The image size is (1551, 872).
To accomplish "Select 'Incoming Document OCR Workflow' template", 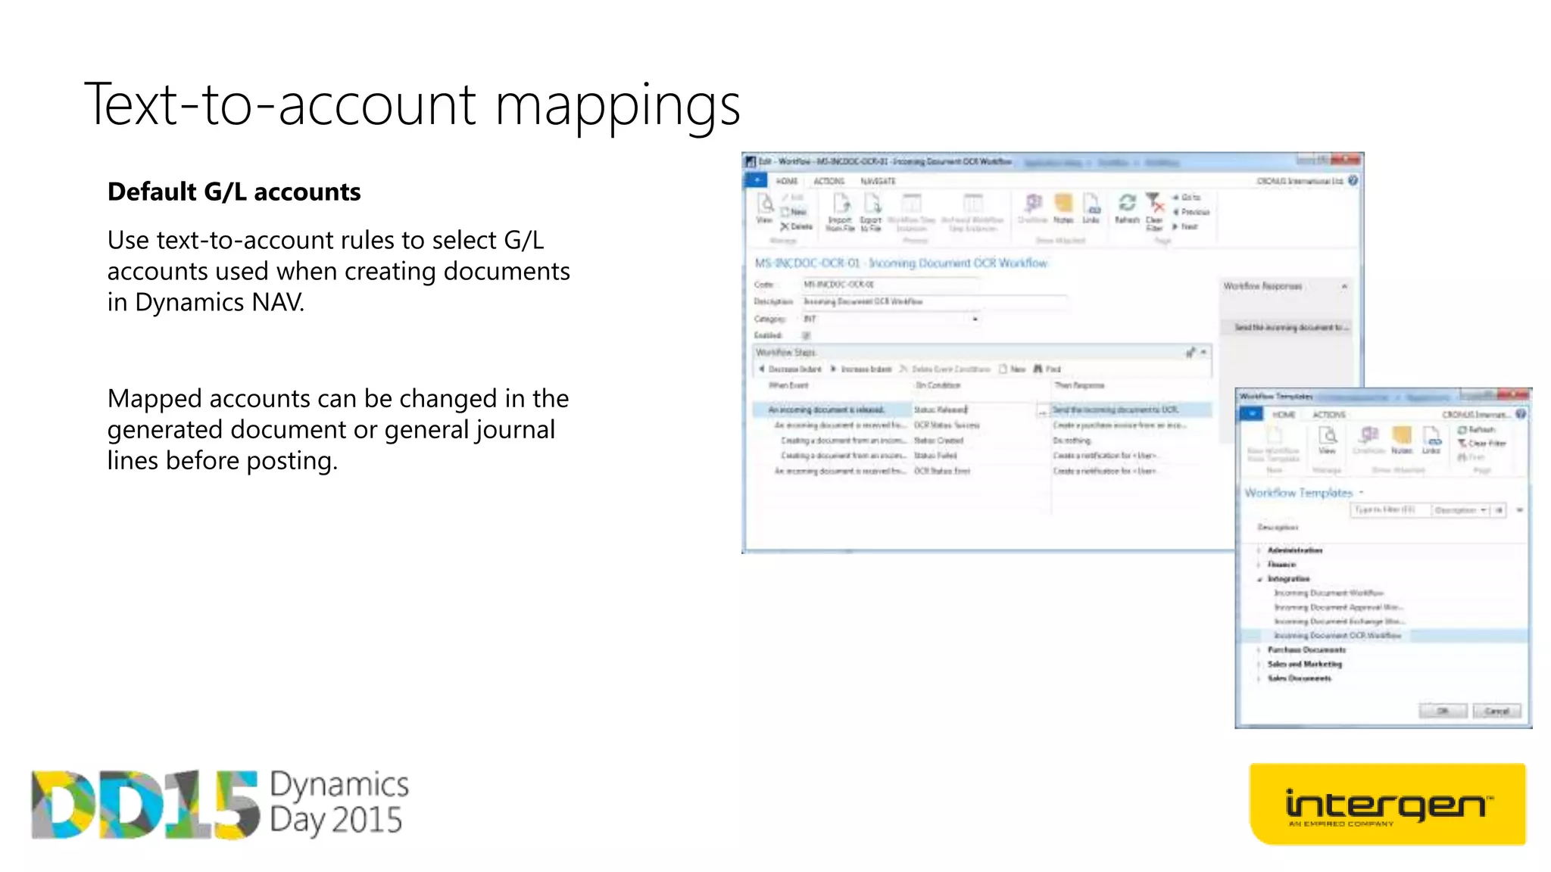I will 1337,636.
